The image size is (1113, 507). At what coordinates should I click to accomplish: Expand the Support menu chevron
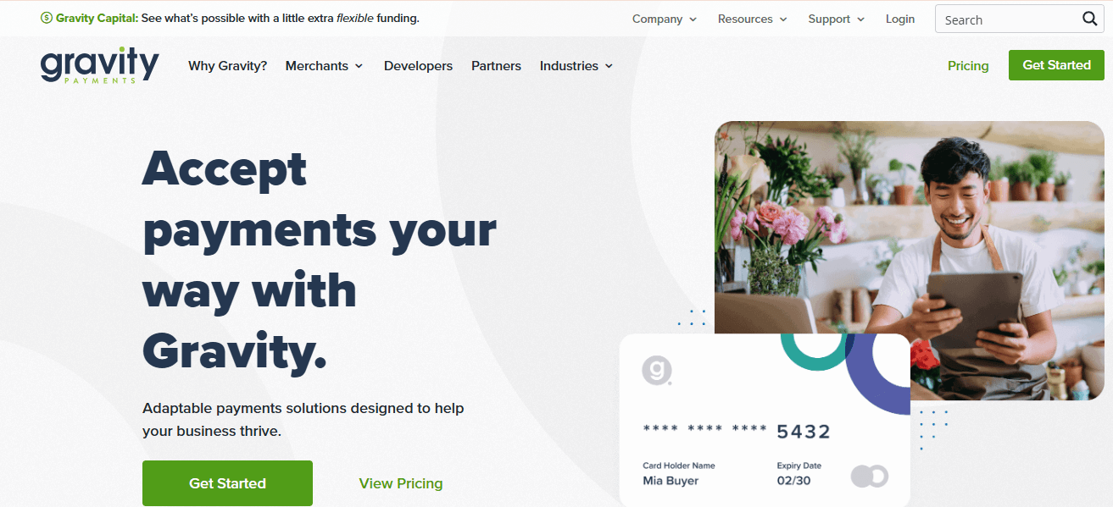861,19
